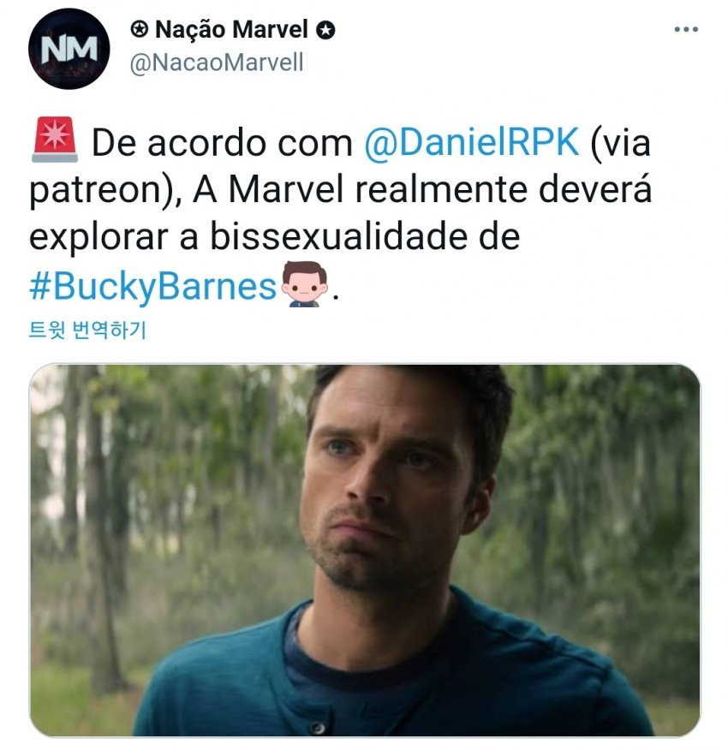Click the red siren emoji
The height and width of the screenshot is (750, 728).
coord(55,140)
